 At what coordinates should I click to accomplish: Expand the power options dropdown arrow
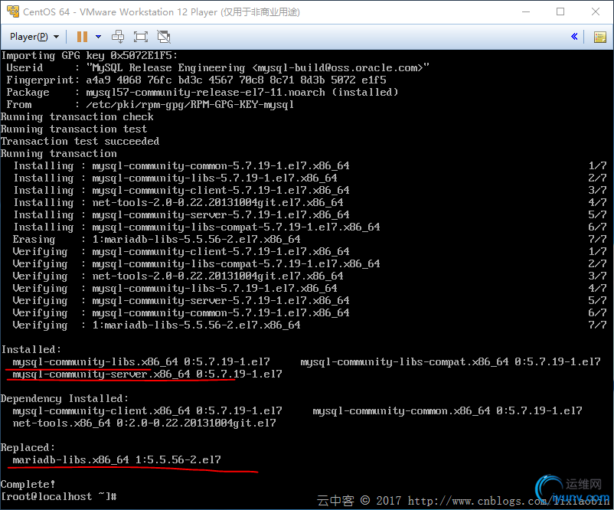[98, 37]
